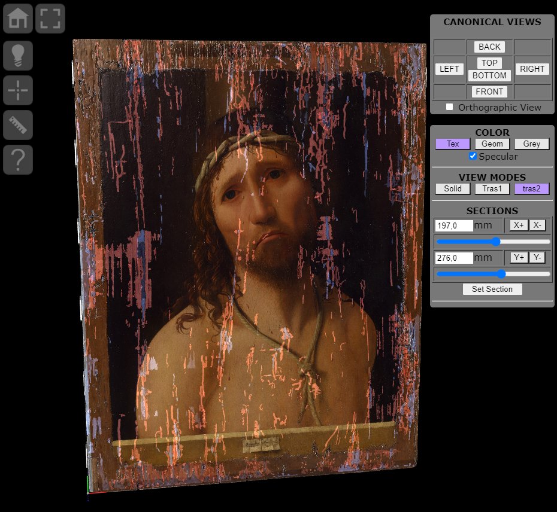Click the home reset view icon
The height and width of the screenshot is (512, 557).
(18, 19)
